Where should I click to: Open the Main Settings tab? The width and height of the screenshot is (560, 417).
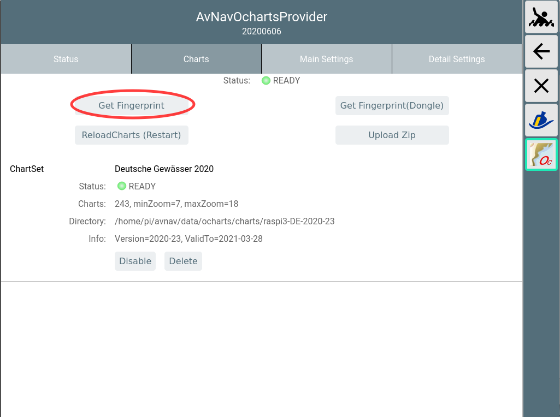[x=326, y=59]
